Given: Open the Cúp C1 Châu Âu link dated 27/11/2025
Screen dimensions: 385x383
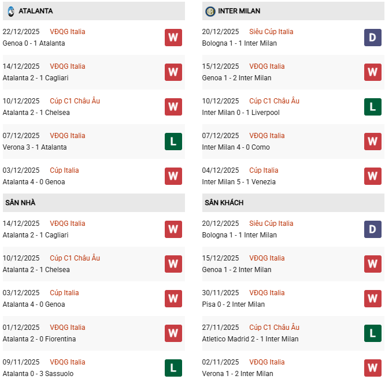Looking at the screenshot, I should click(x=274, y=328).
